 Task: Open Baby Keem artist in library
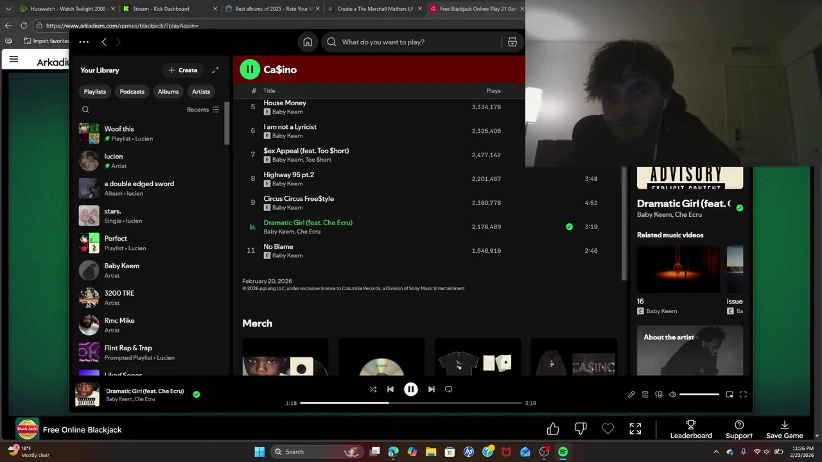(149, 270)
